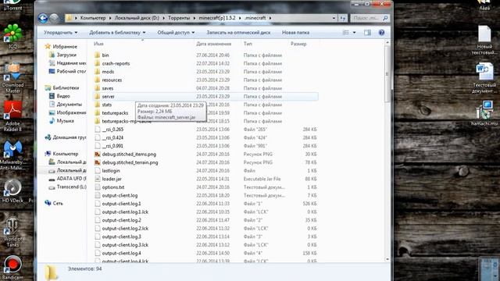Sort by the Размер column header

click(298, 44)
